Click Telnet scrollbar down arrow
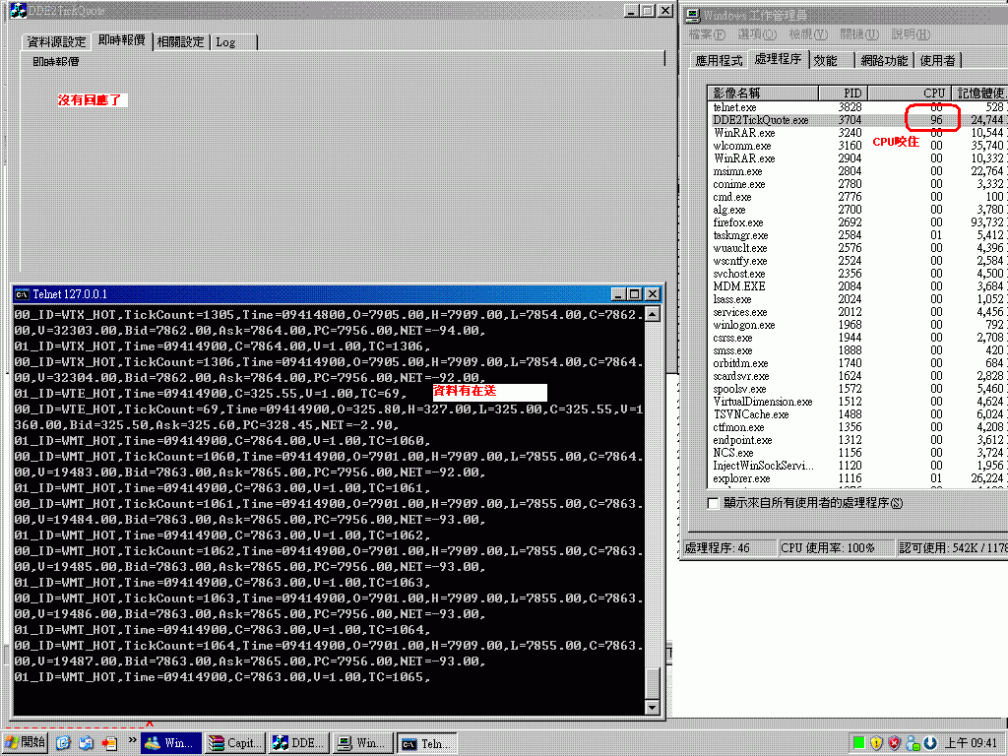The image size is (1008, 756). [652, 707]
